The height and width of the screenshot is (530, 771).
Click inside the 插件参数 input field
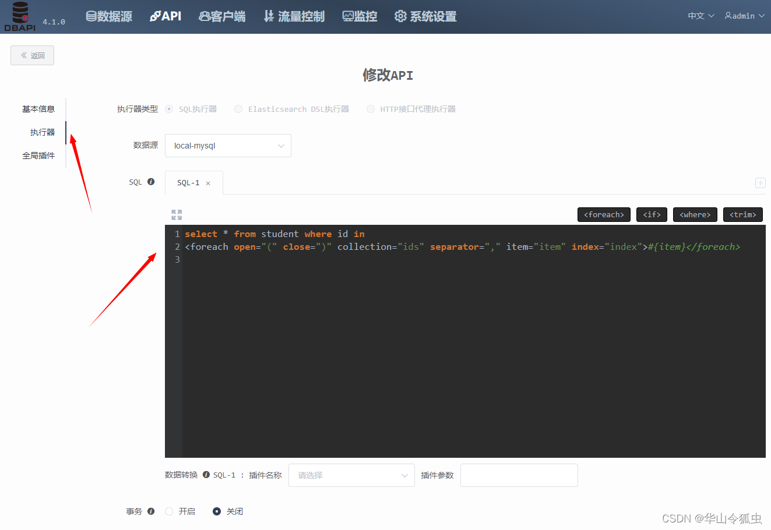(519, 475)
